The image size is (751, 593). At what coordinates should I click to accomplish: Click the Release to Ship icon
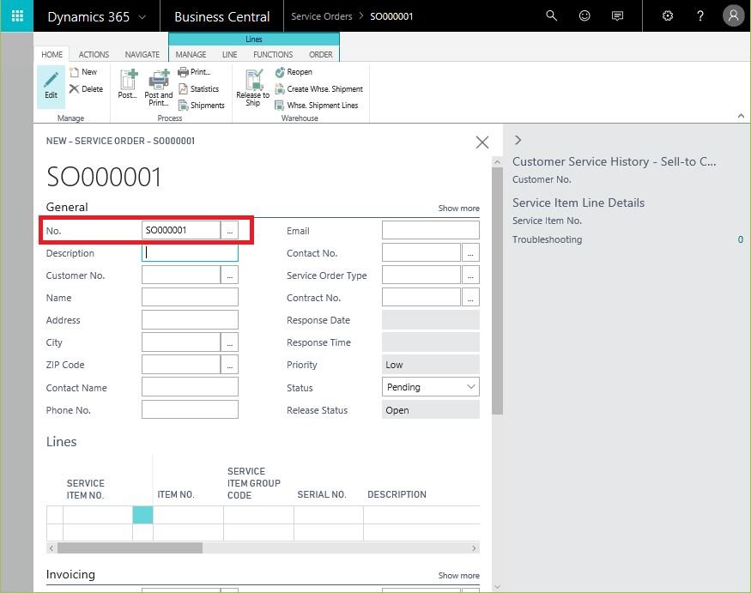(x=253, y=86)
